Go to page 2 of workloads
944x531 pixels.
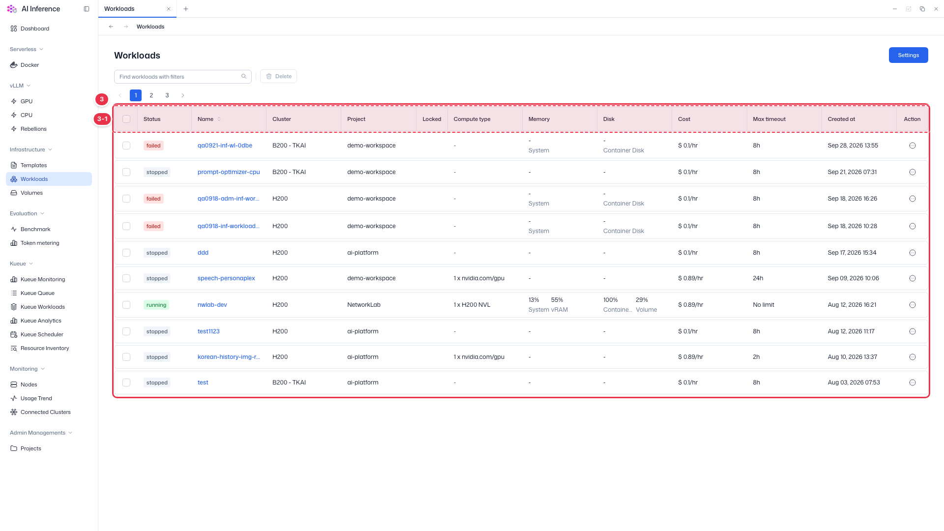pyautogui.click(x=151, y=95)
